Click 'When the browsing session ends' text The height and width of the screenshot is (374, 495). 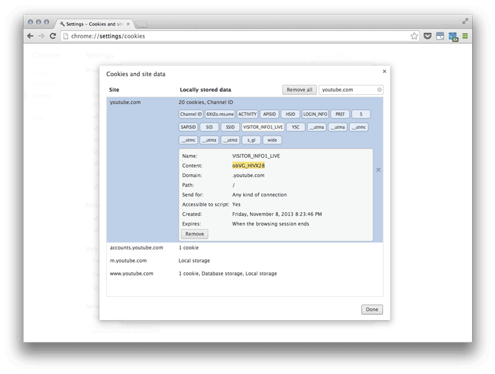pos(270,224)
